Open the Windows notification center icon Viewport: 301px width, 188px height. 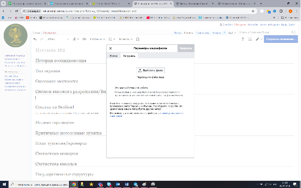[x=295, y=184]
